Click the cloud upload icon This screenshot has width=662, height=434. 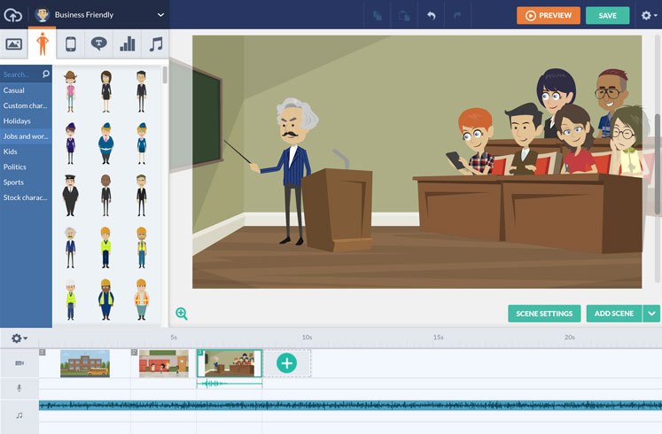point(13,15)
